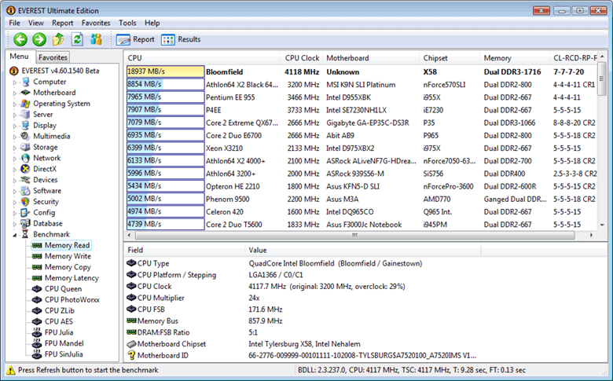Open the Favorites menu
Viewport: 613px width, 381px height.
(96, 23)
